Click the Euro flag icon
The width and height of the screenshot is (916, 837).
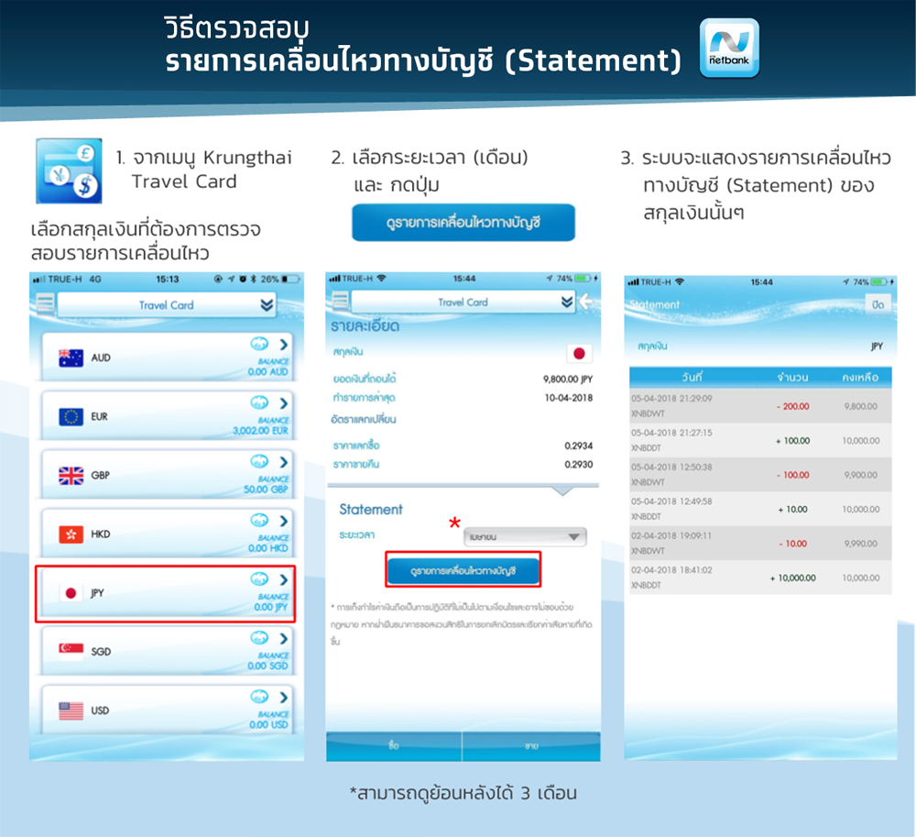click(71, 417)
